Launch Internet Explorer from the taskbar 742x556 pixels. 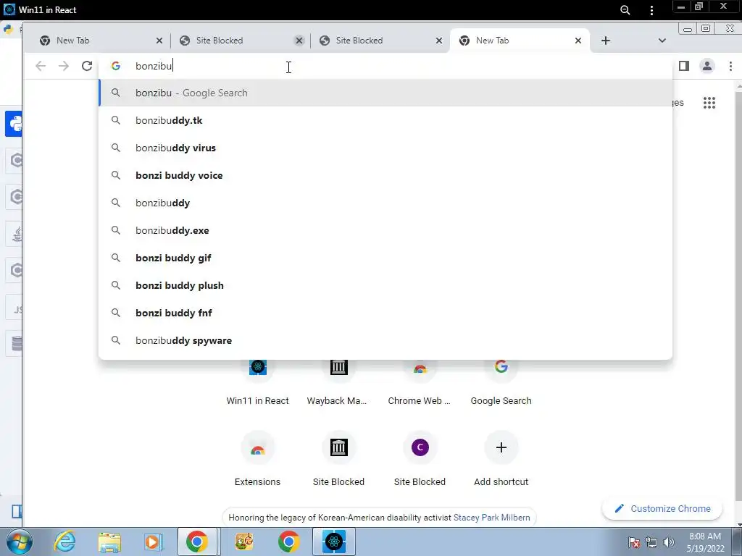64,542
